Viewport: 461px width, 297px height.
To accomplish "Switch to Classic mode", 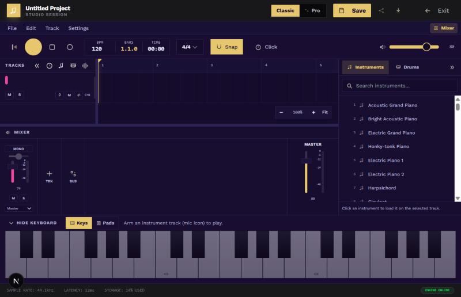I will [x=285, y=10].
